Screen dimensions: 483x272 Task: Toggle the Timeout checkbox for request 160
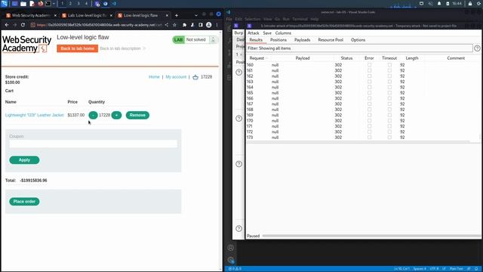tap(389, 65)
